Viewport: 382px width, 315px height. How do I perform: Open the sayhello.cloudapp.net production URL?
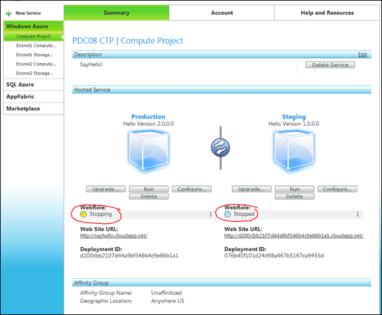[x=114, y=236]
